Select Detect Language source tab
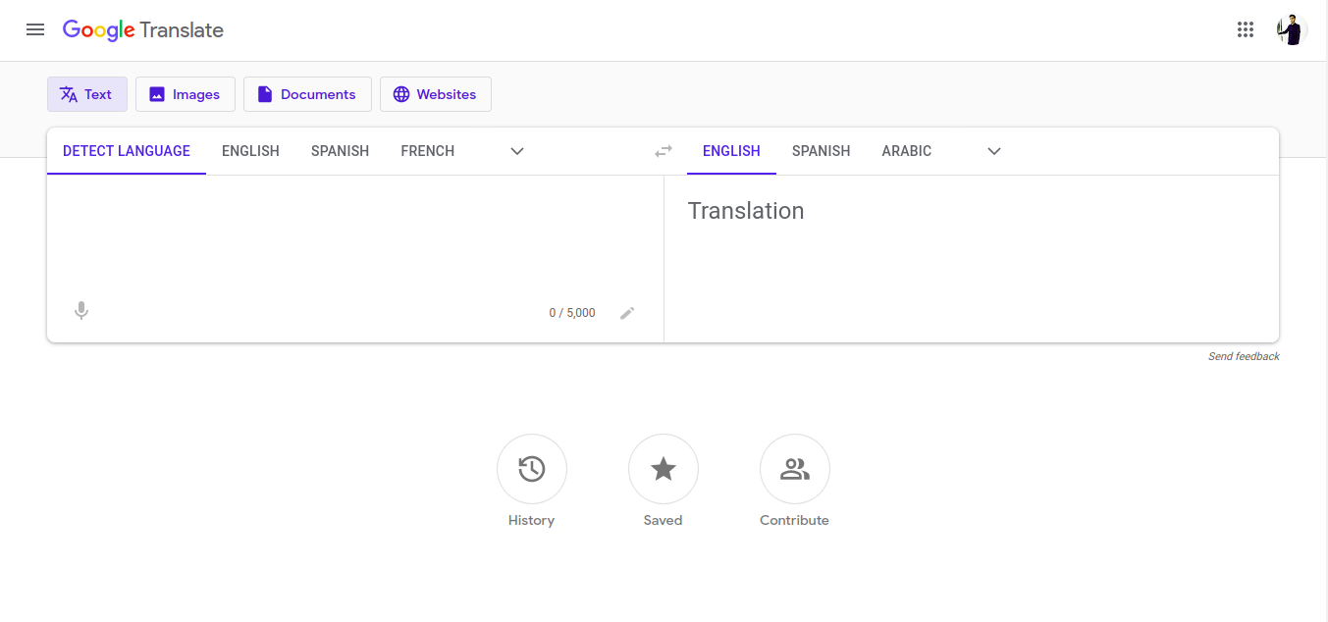 [x=127, y=151]
